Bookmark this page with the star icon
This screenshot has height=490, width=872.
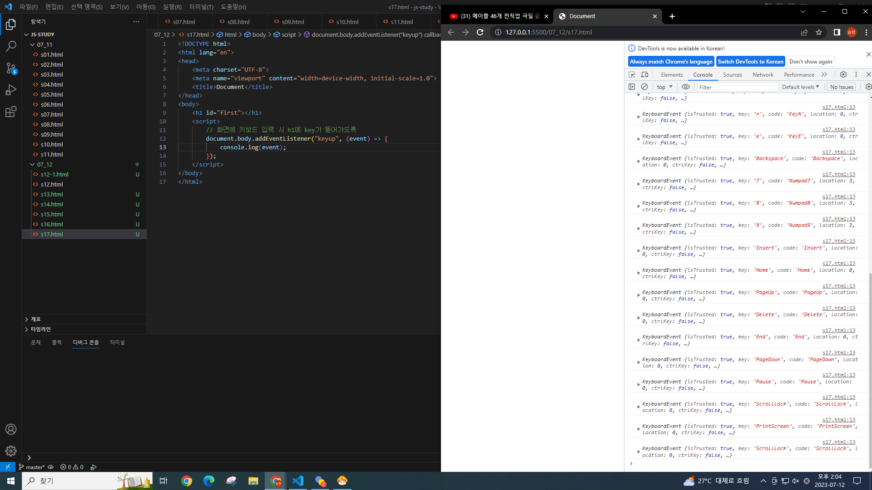(x=819, y=32)
